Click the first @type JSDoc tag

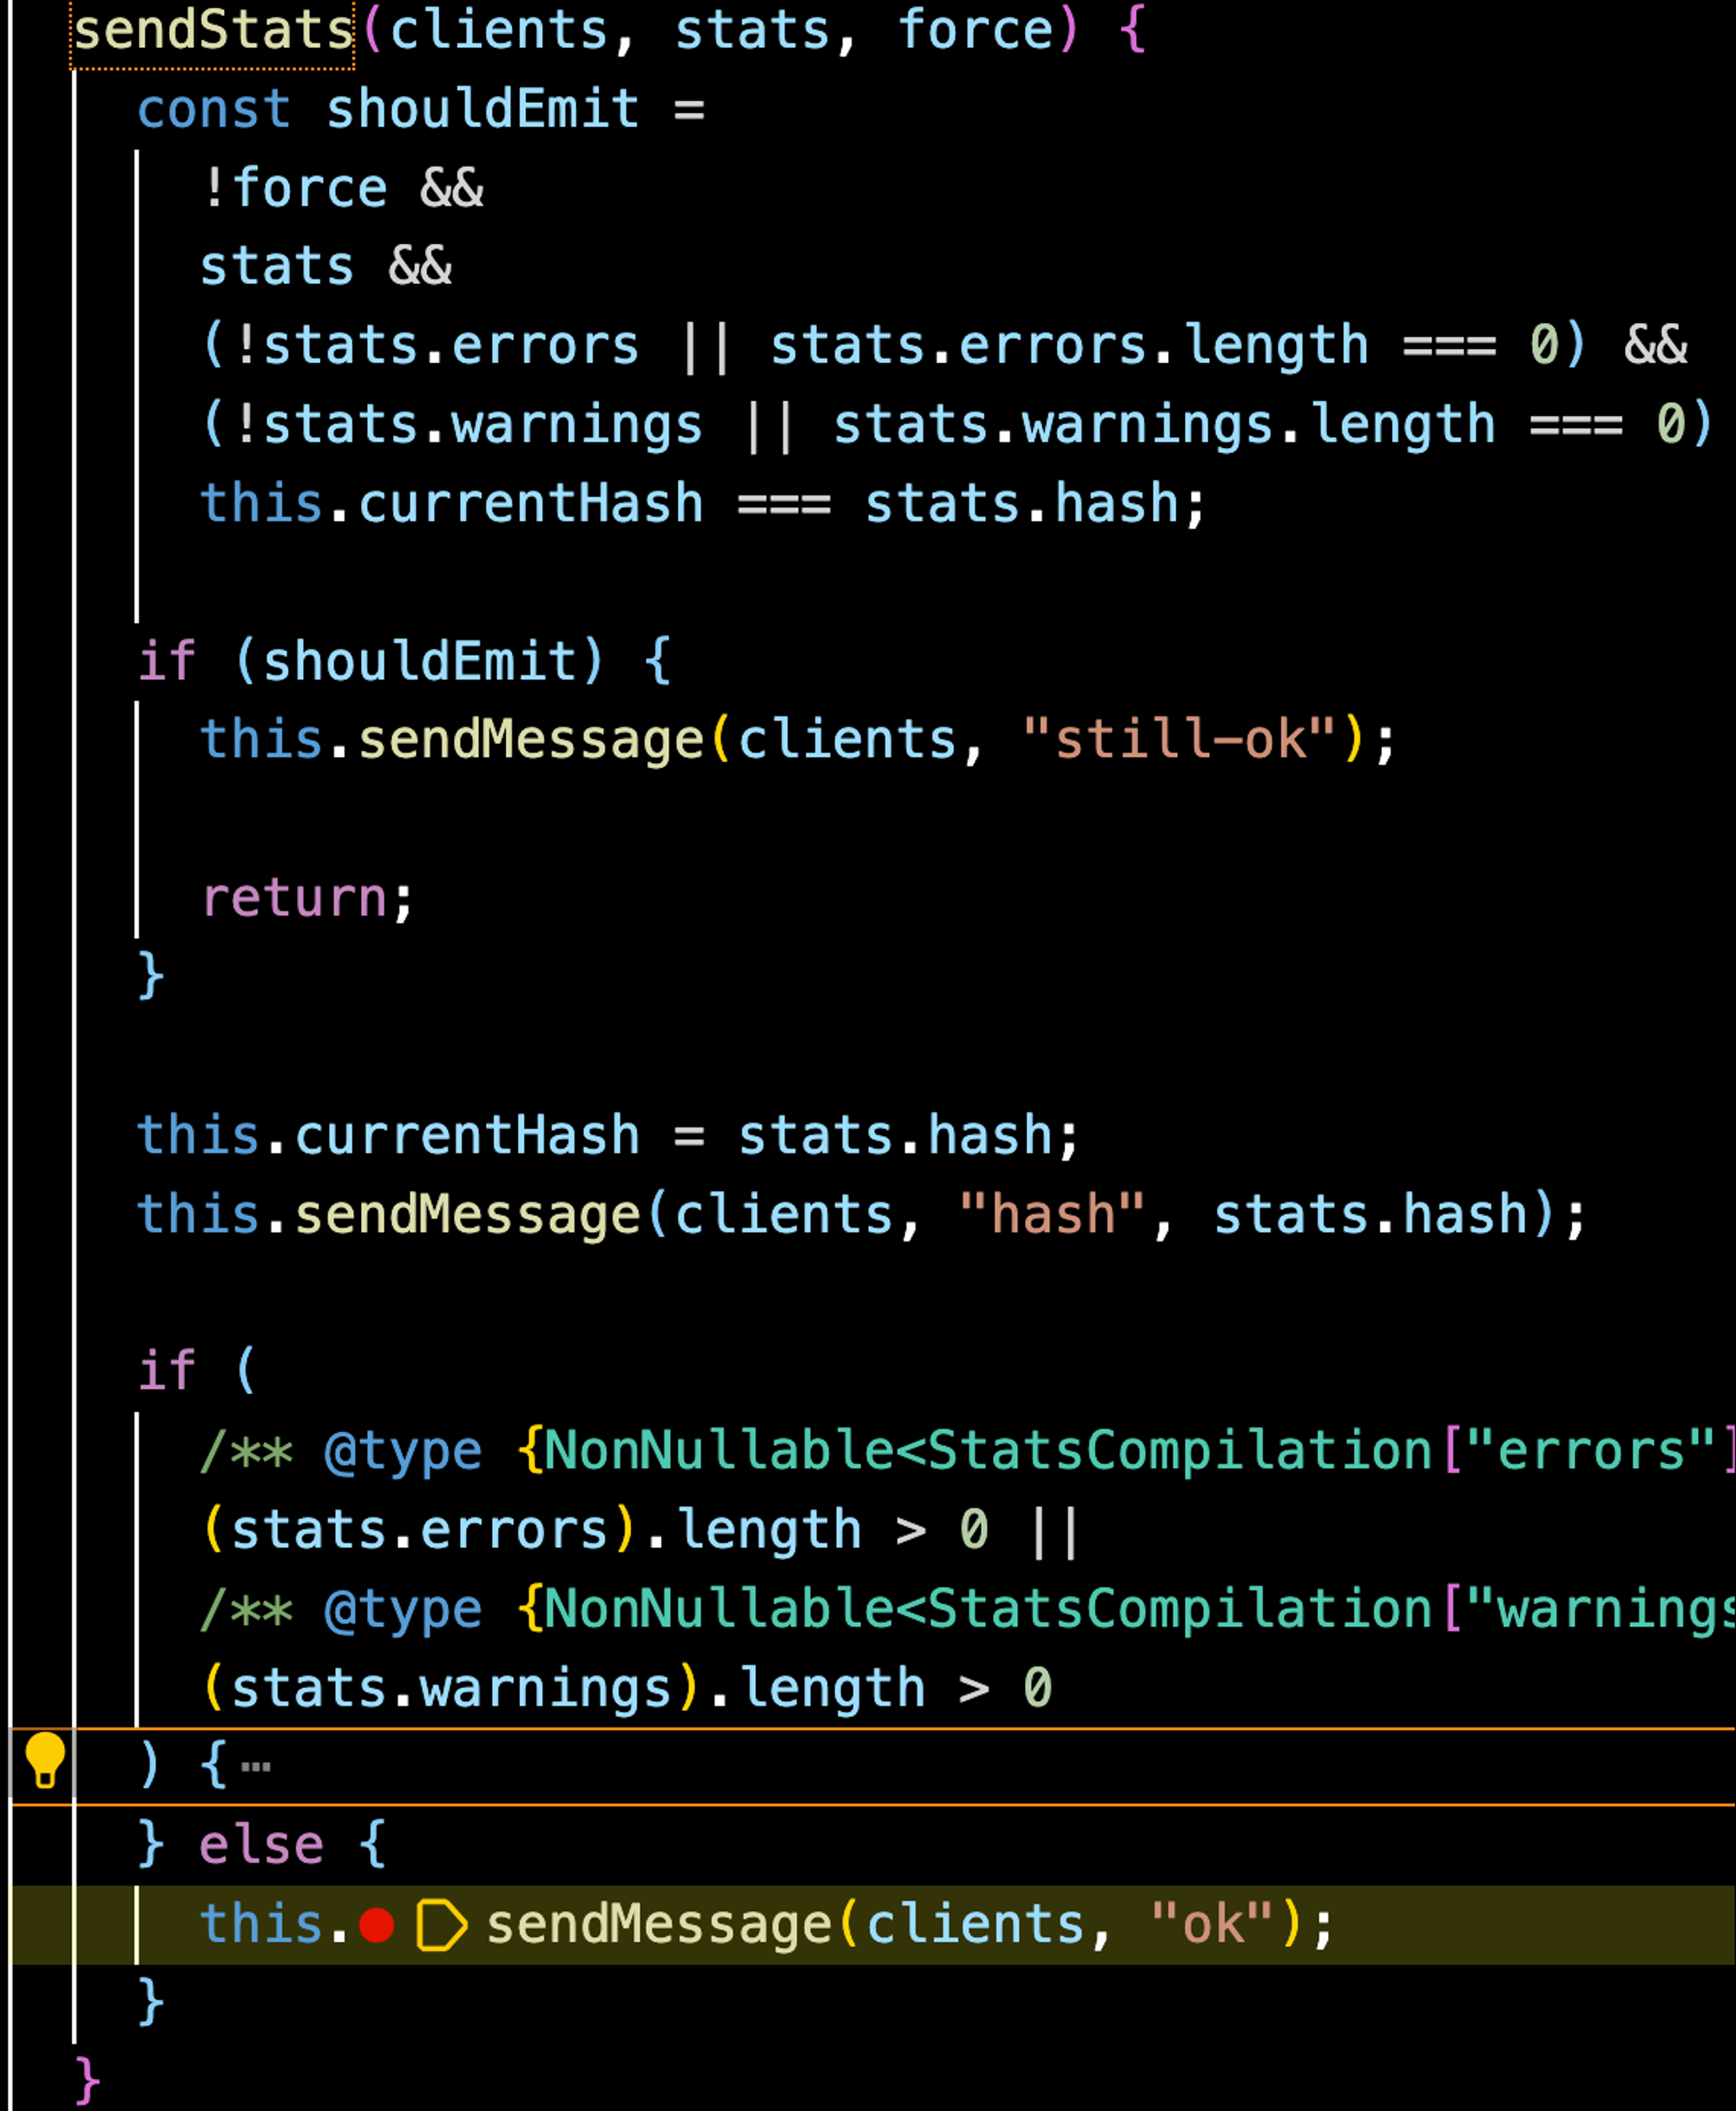pyautogui.click(x=402, y=1451)
